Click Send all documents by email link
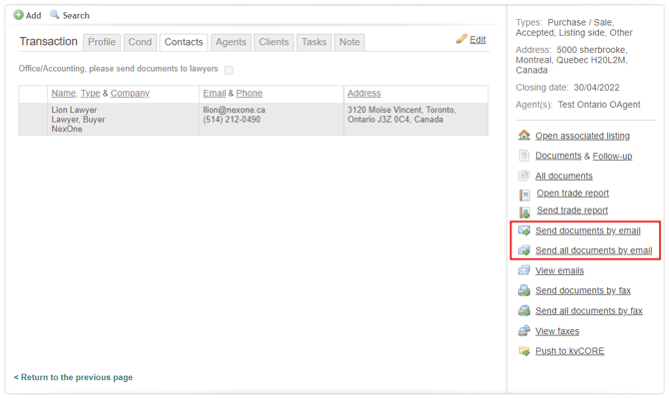 tap(594, 250)
